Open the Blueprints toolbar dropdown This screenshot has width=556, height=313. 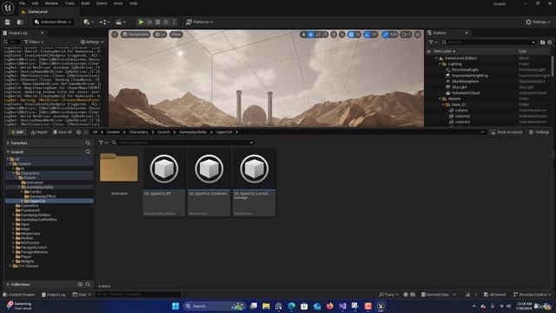tap(104, 22)
